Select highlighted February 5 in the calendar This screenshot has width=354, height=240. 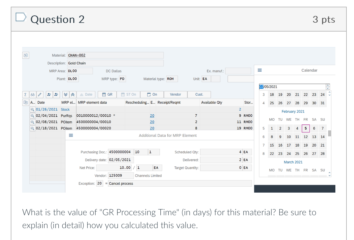pyautogui.click(x=305, y=128)
